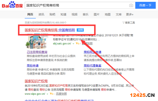The image size is (158, 101).
Task: Click the Baidu logo
Action: click(x=12, y=5)
